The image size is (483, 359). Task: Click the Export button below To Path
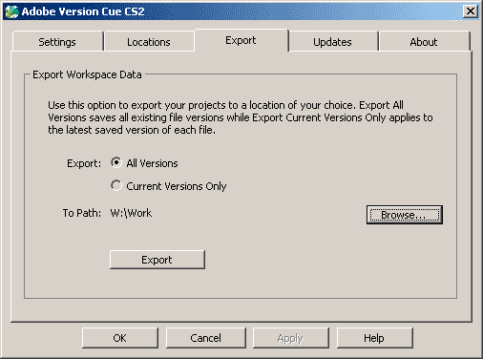tap(157, 260)
